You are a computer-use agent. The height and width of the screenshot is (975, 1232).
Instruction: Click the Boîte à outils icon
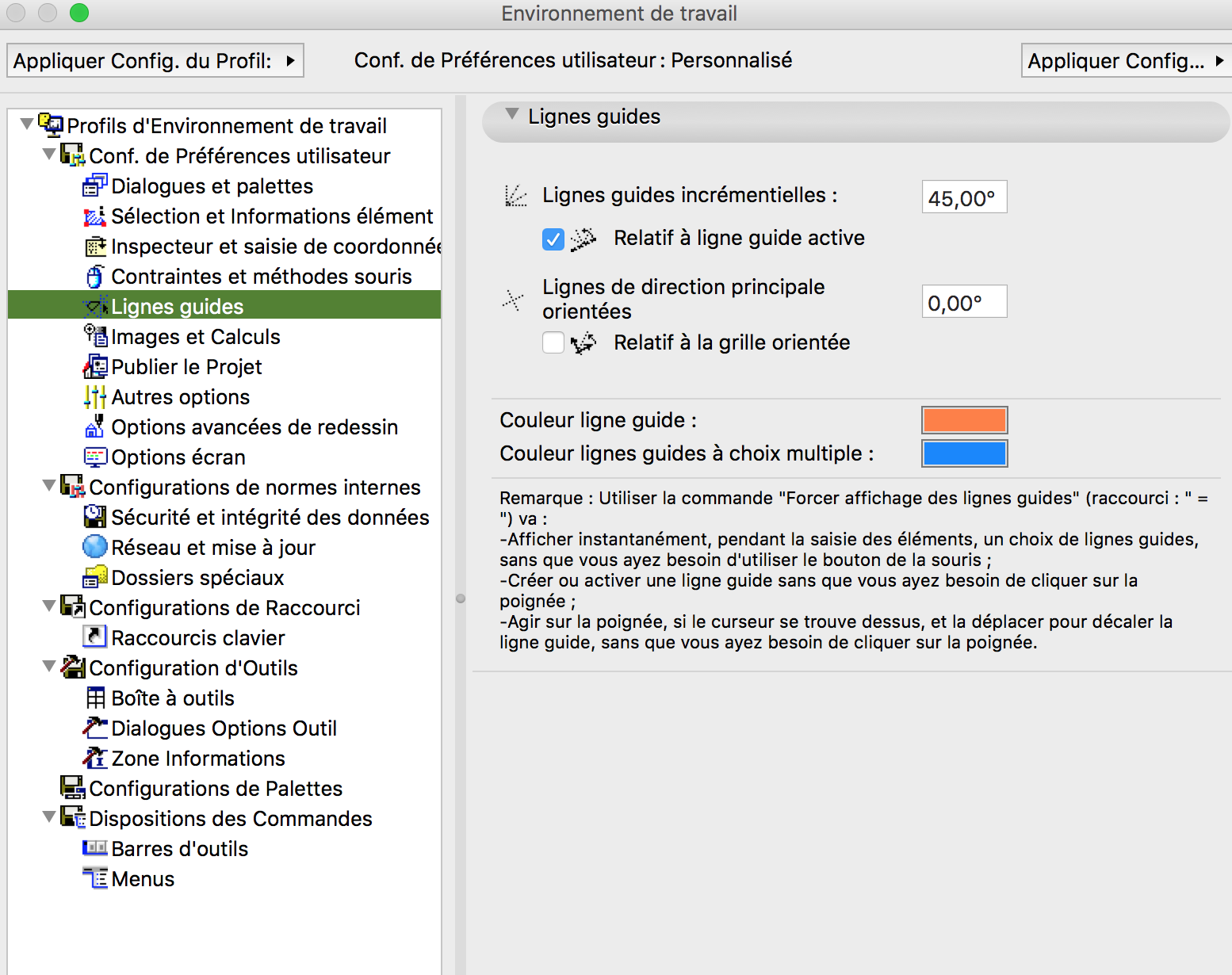tap(95, 698)
